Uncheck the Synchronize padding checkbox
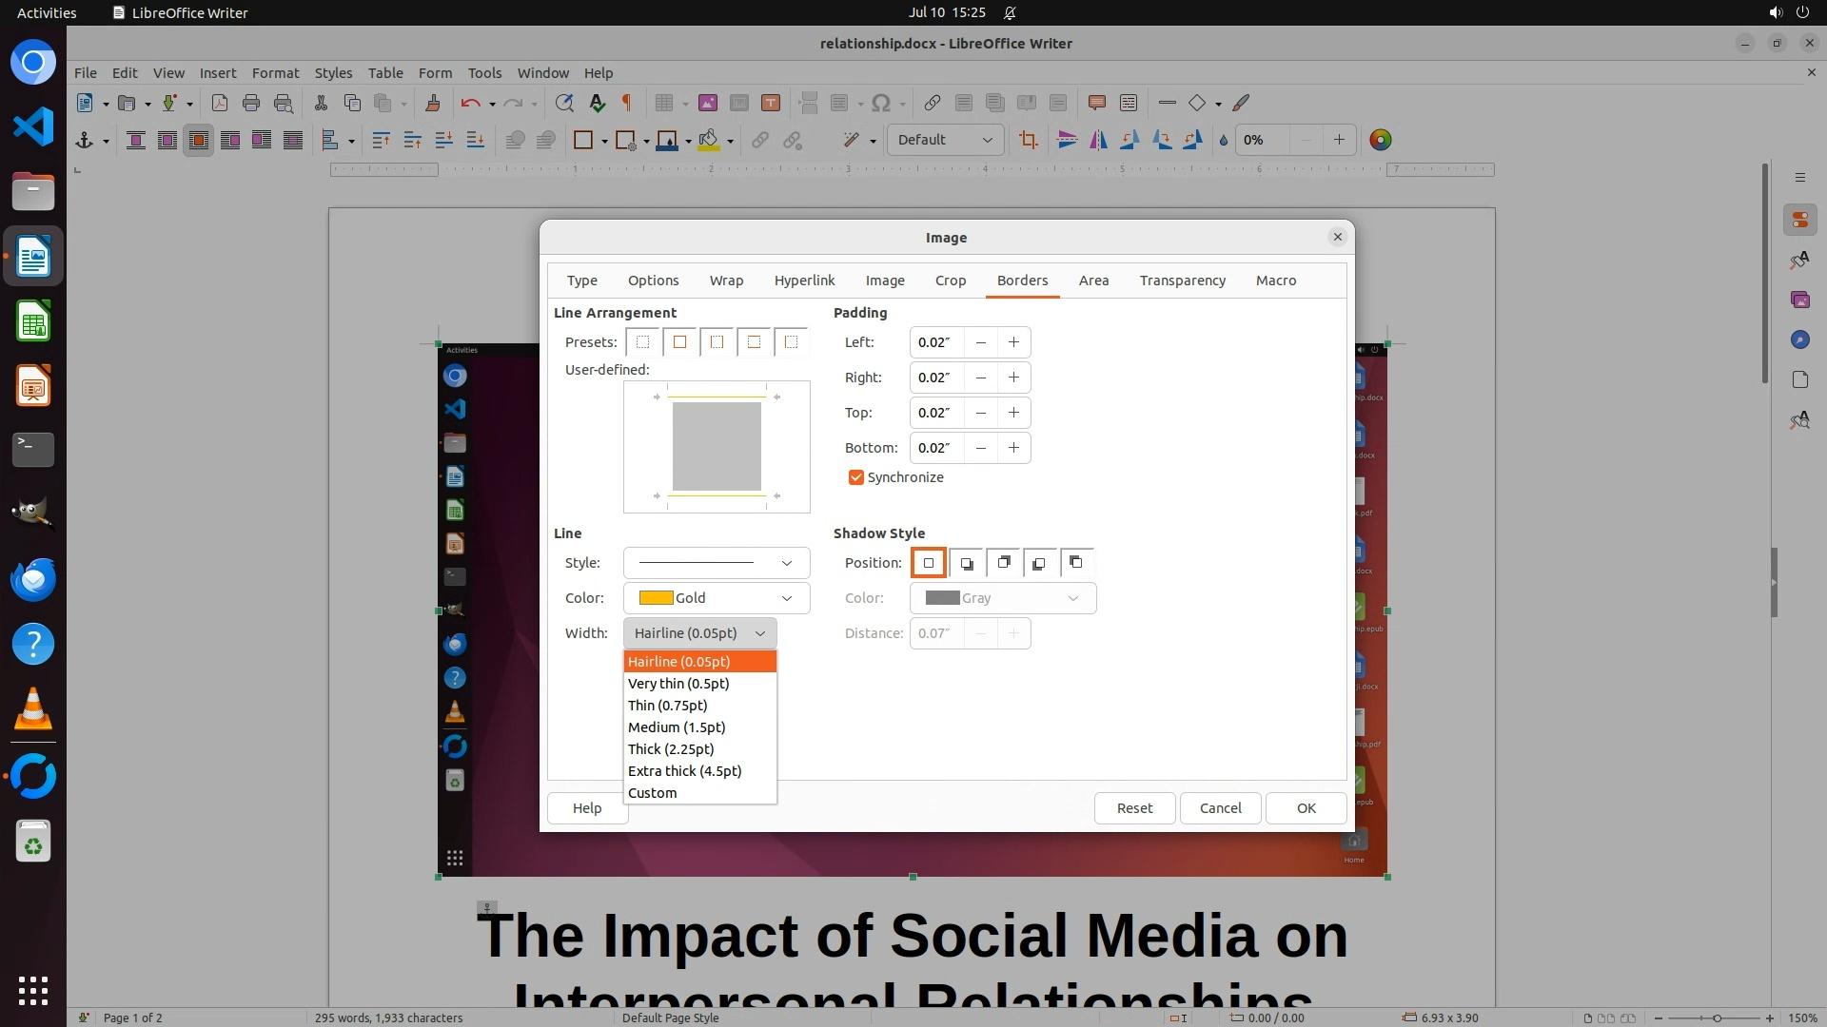Screen dimensions: 1827x1027 point(855,477)
